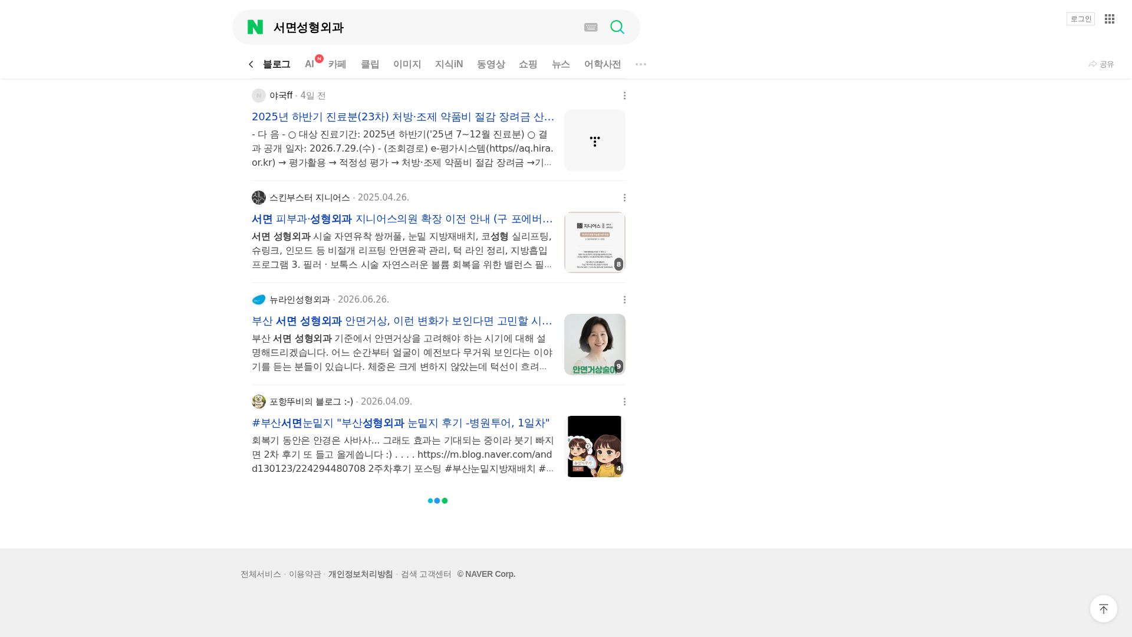Click the green Naver N logo

[255, 27]
